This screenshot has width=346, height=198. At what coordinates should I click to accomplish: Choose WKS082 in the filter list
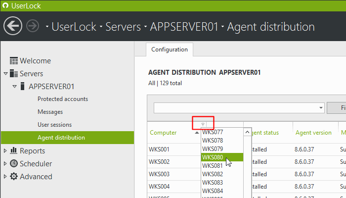[x=222, y=174]
